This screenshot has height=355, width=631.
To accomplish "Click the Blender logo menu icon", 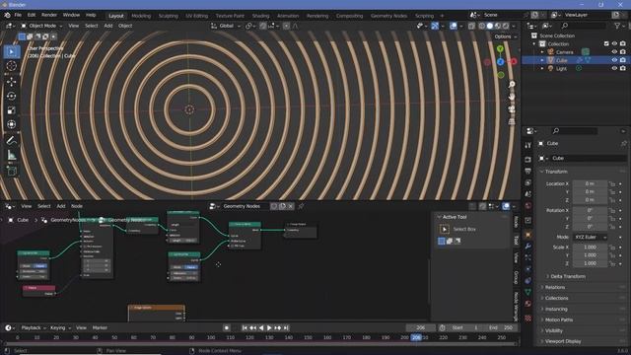I will coord(7,16).
